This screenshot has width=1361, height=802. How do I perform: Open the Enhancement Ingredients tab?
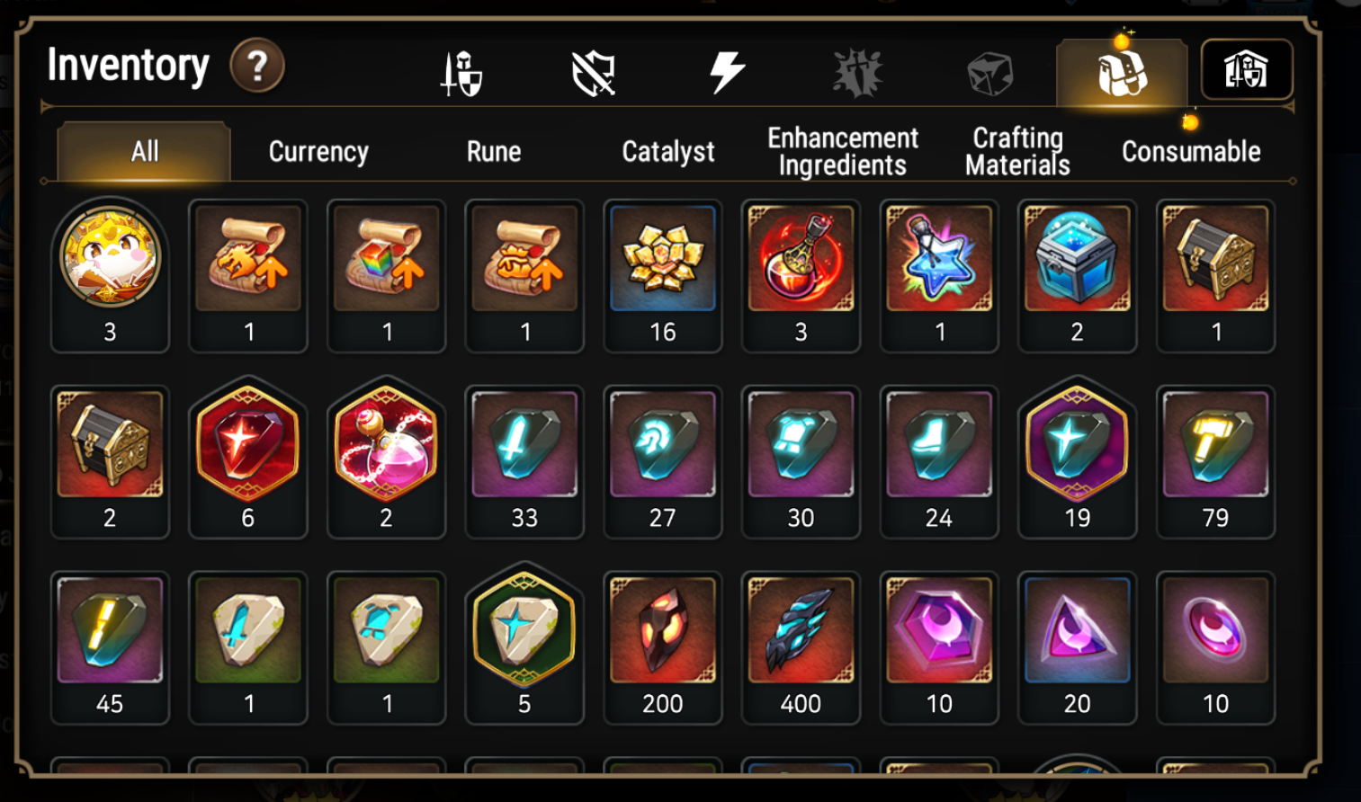(x=843, y=151)
